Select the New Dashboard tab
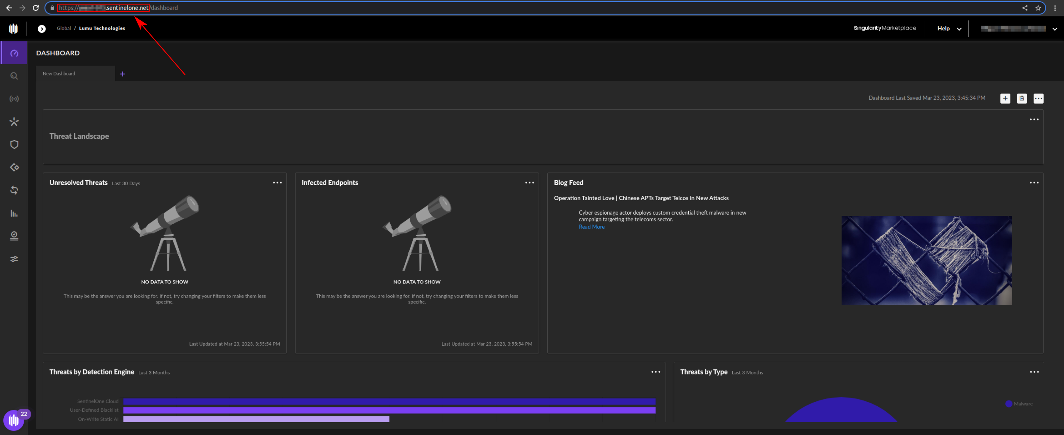 pos(59,74)
